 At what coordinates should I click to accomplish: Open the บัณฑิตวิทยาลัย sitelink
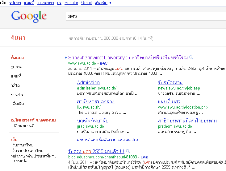coord(93,121)
